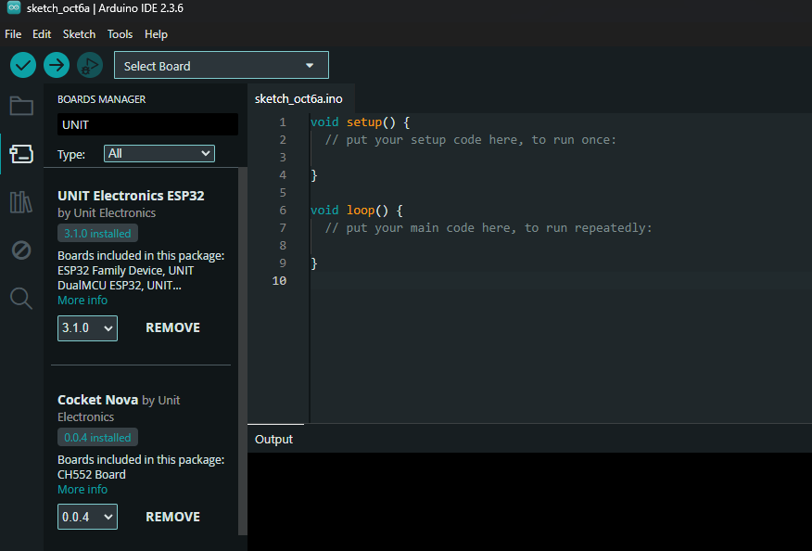This screenshot has width=812, height=551.
Task: Remove the UNIT Electronics ESP32 package
Action: tap(172, 327)
